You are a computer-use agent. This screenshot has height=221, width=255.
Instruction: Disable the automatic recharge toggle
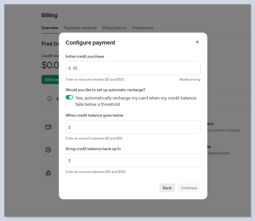tap(69, 97)
